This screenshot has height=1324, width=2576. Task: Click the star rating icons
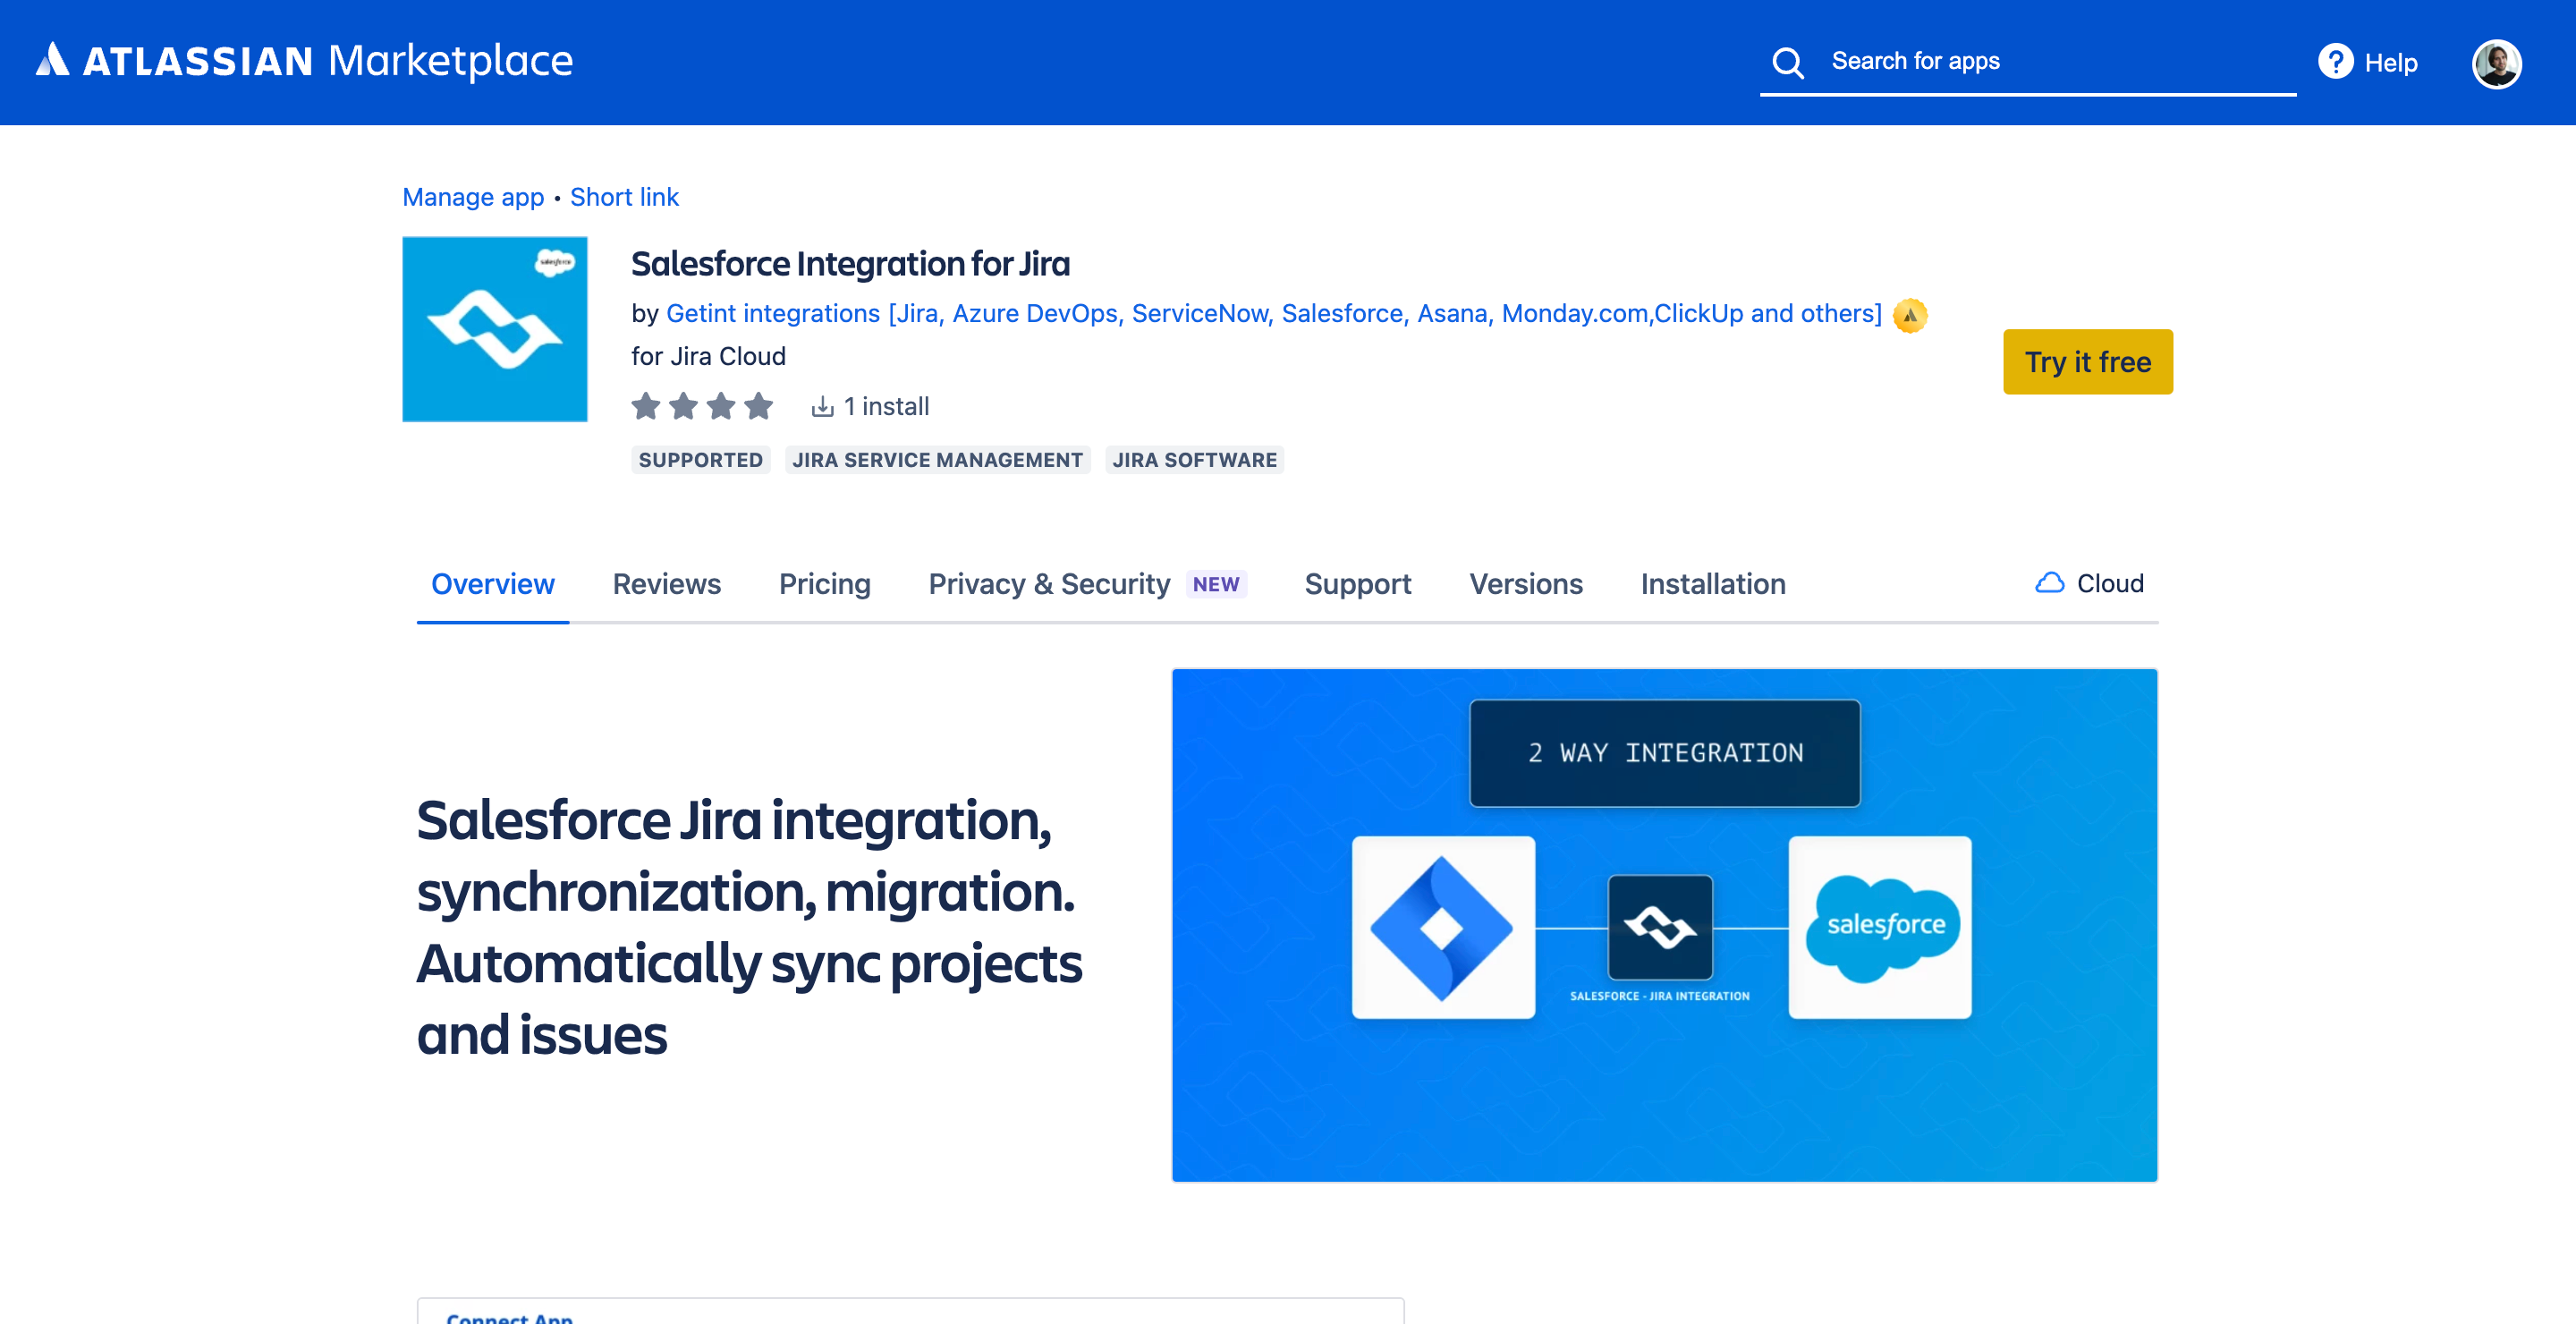[702, 406]
